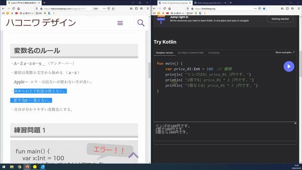This screenshot has height=170, width=302.
Task: Select An Object-oriented Hello tab
Action: 191,53
